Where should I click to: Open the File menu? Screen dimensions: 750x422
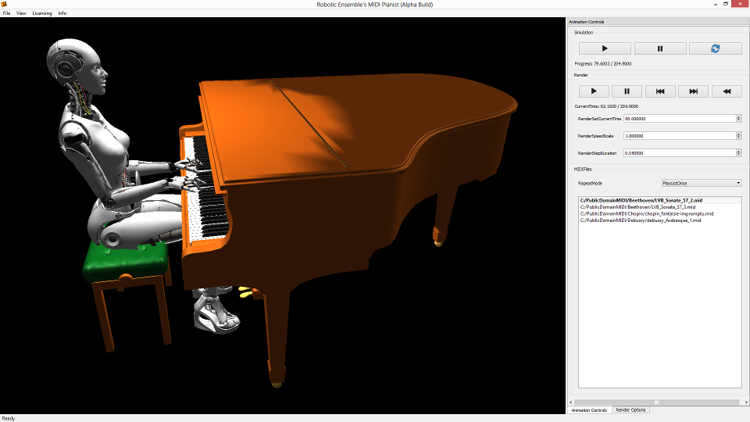(x=7, y=13)
